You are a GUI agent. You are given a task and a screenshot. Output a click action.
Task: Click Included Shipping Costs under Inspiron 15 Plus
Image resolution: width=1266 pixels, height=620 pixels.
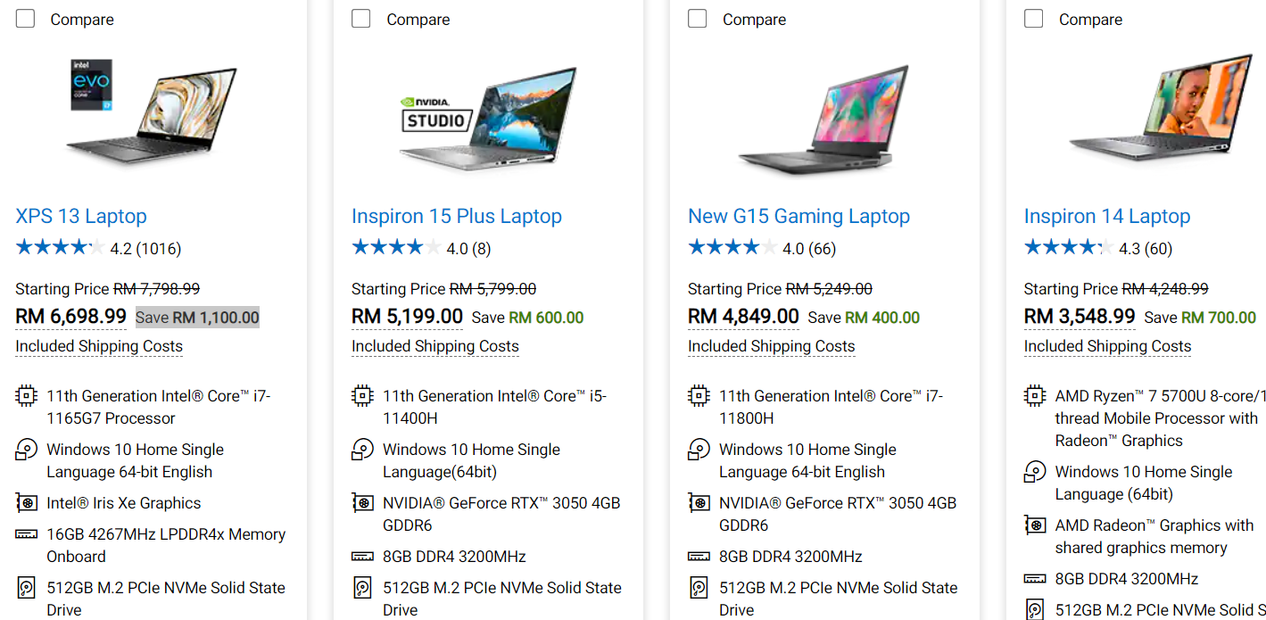pyautogui.click(x=434, y=346)
